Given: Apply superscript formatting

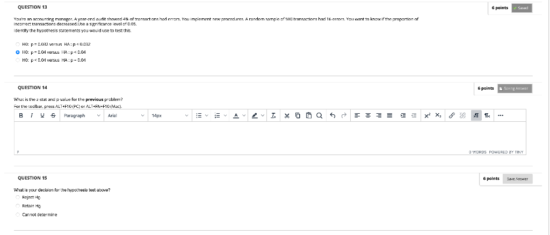Looking at the screenshot, I should coord(427,115).
